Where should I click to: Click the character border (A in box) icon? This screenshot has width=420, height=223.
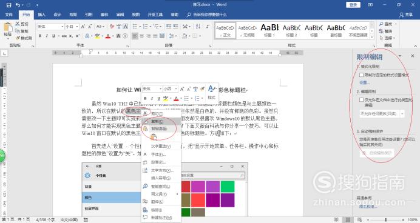[126, 27]
